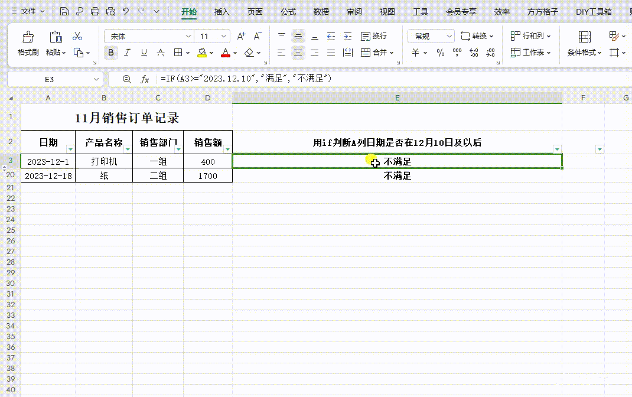Select left horizontal alignment
The width and height of the screenshot is (632, 397).
(x=282, y=53)
